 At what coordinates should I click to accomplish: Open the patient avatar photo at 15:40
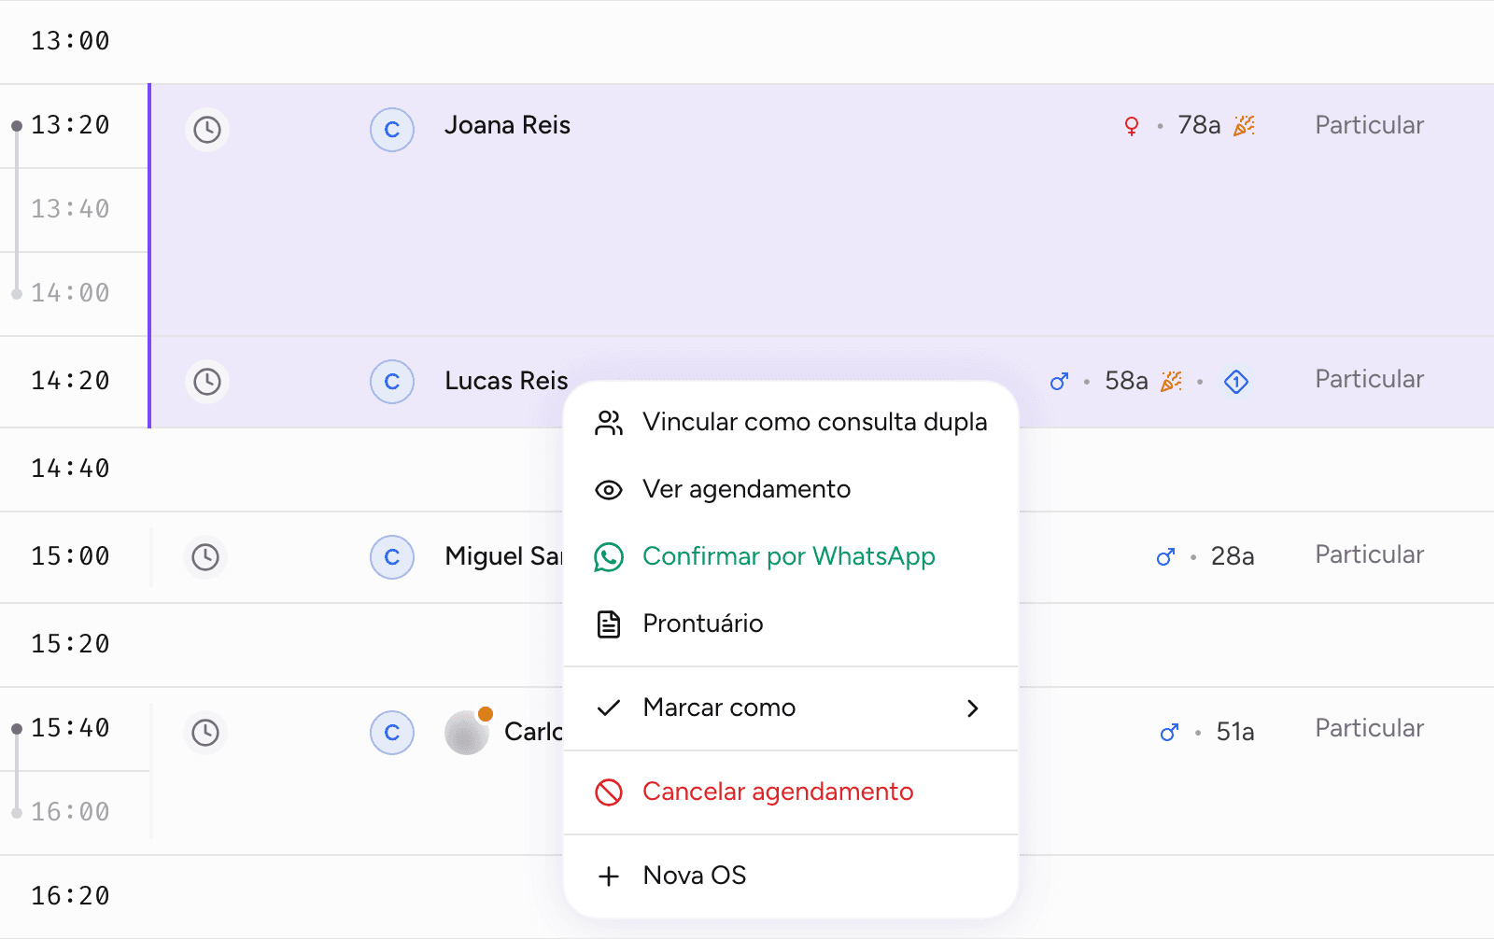[467, 733]
